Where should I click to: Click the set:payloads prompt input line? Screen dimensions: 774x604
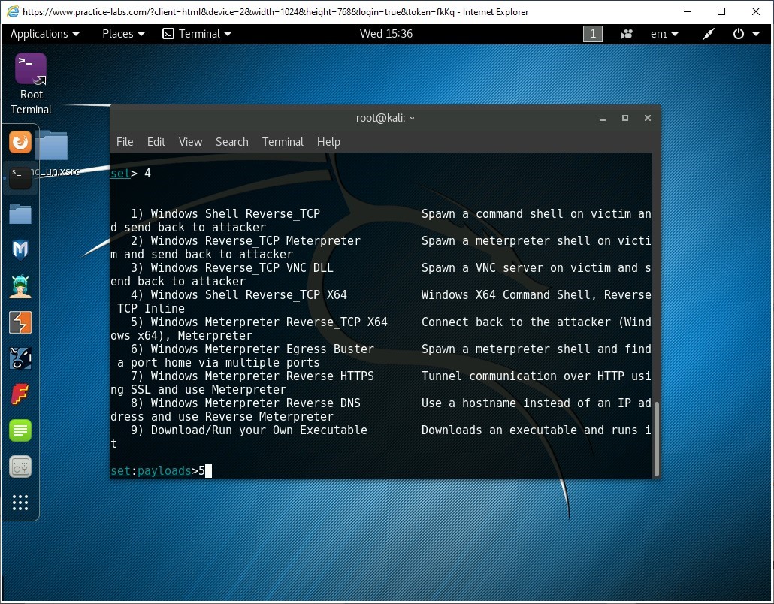click(x=161, y=471)
